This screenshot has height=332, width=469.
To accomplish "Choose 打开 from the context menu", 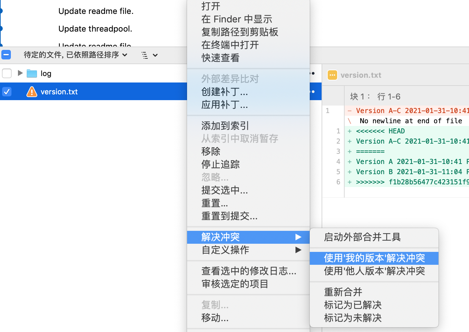I will pyautogui.click(x=248, y=6).
